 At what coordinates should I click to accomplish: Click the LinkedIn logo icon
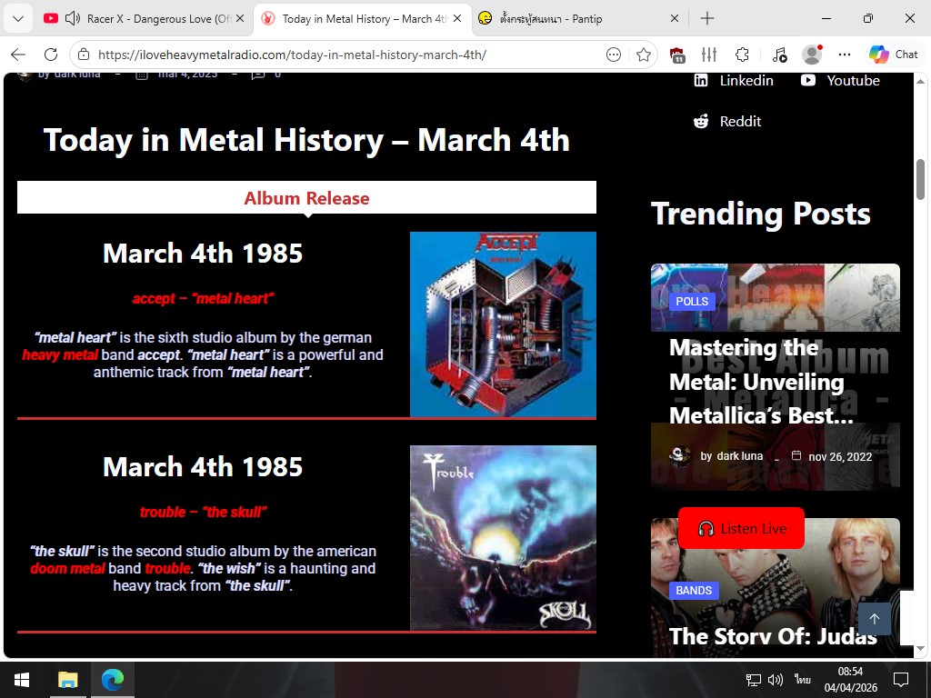pyautogui.click(x=701, y=80)
